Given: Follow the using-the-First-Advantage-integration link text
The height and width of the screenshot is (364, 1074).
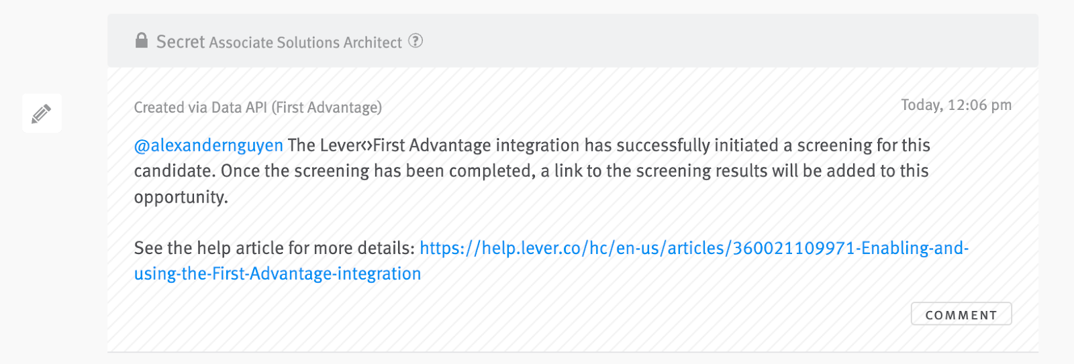Looking at the screenshot, I should point(277,274).
